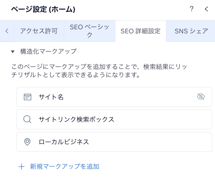Click the magnifier icon for サイトリンク検索ボックス
This screenshot has width=215, height=179.
(27, 119)
